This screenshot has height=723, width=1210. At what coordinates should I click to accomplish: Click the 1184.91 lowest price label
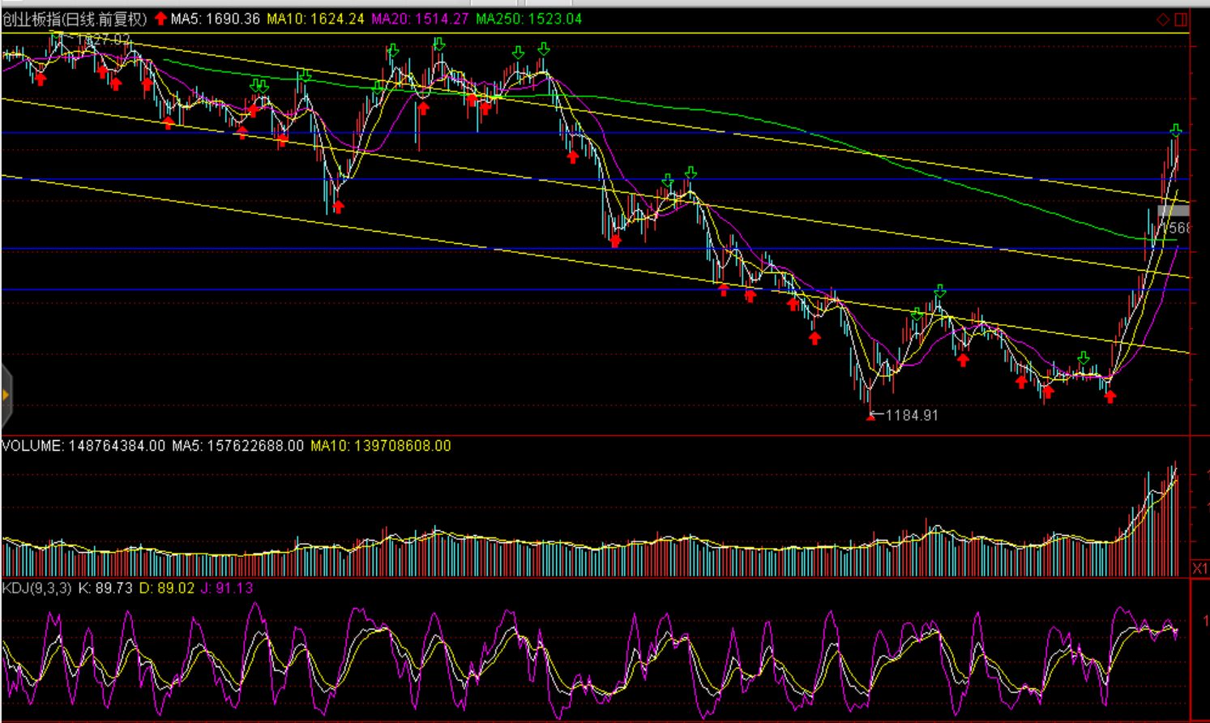(x=912, y=415)
